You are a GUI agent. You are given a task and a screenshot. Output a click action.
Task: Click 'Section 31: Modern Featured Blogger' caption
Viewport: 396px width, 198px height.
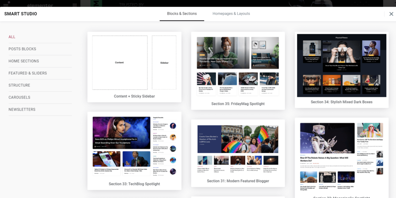click(238, 181)
